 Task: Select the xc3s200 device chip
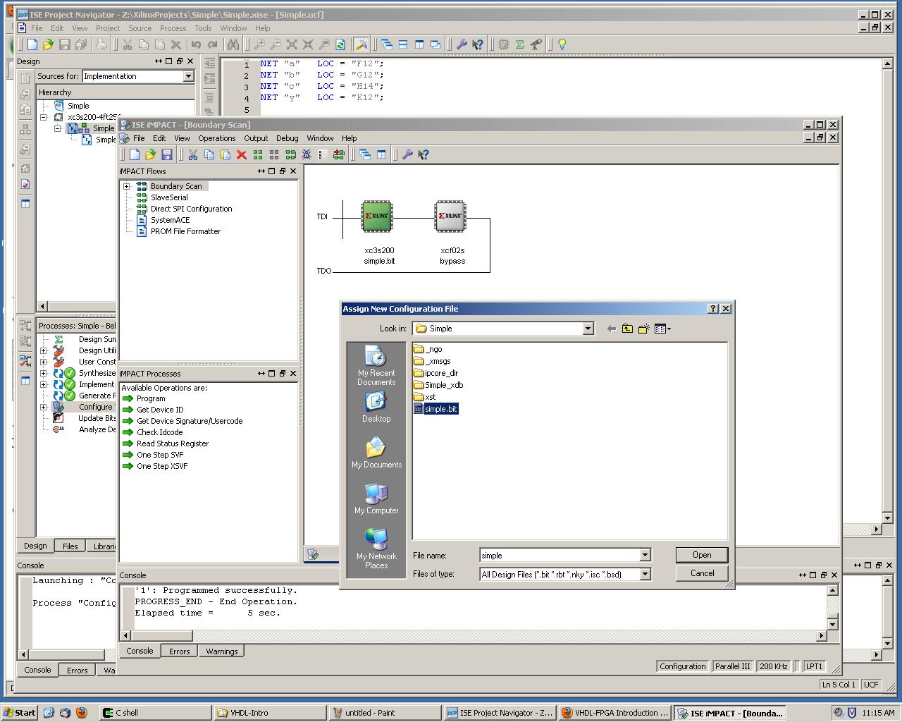pyautogui.click(x=377, y=216)
